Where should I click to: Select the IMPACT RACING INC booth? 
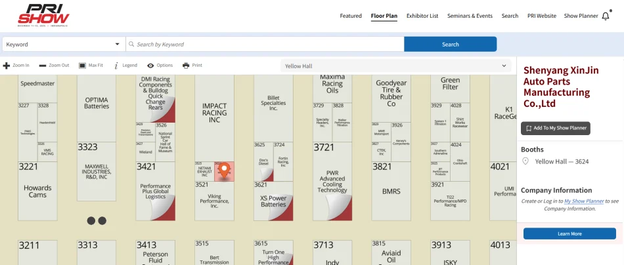(214, 113)
